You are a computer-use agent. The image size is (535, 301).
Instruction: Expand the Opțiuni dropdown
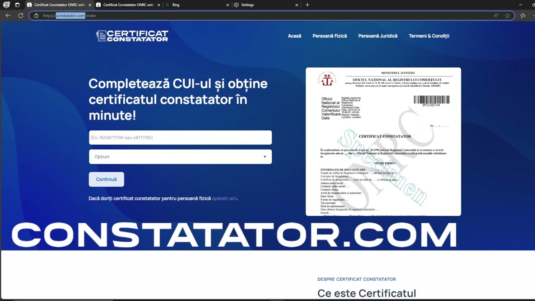click(180, 157)
